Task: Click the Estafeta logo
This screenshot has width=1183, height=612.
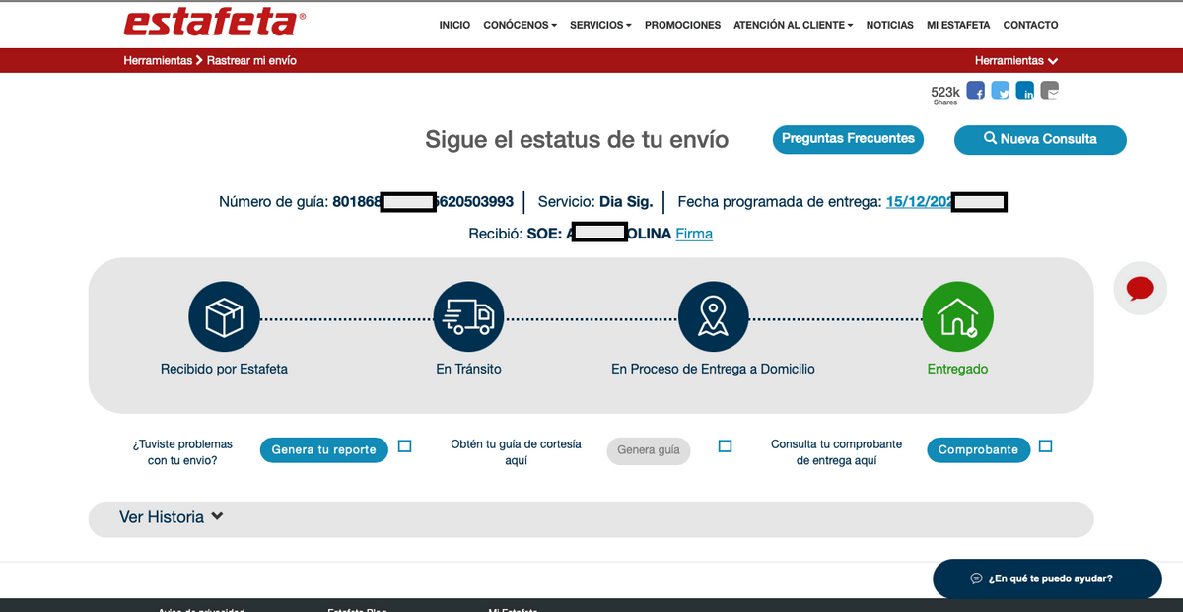Action: (x=215, y=23)
